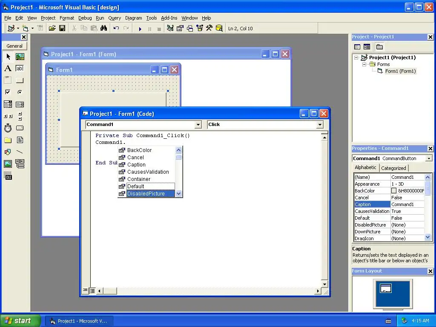This screenshot has width=436, height=327.
Task: Click the Open Project toolbar icon
Action: tap(52, 29)
